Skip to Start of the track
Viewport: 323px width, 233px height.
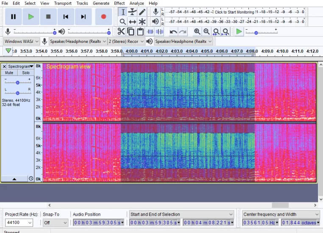pos(66,17)
